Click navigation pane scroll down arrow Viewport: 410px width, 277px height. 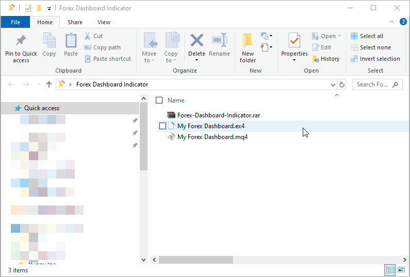point(143,260)
